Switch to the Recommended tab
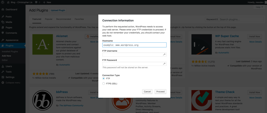Image resolution: width=267 pixels, height=113 pixels. click(x=64, y=19)
